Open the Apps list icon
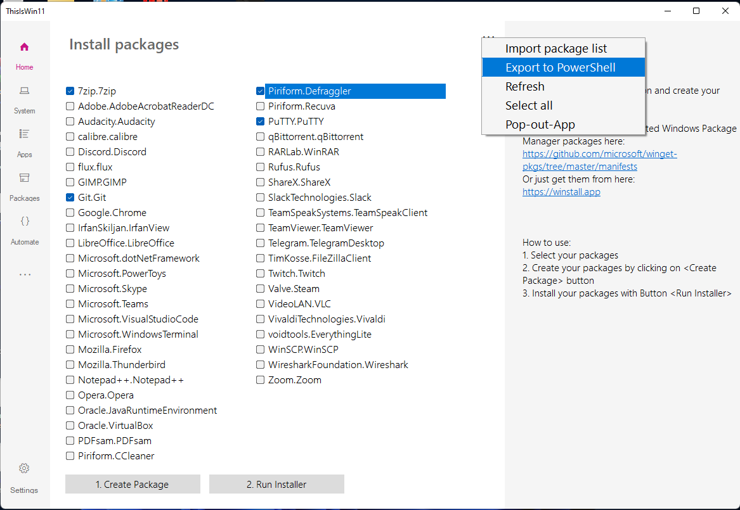This screenshot has height=510, width=740. coord(24,134)
